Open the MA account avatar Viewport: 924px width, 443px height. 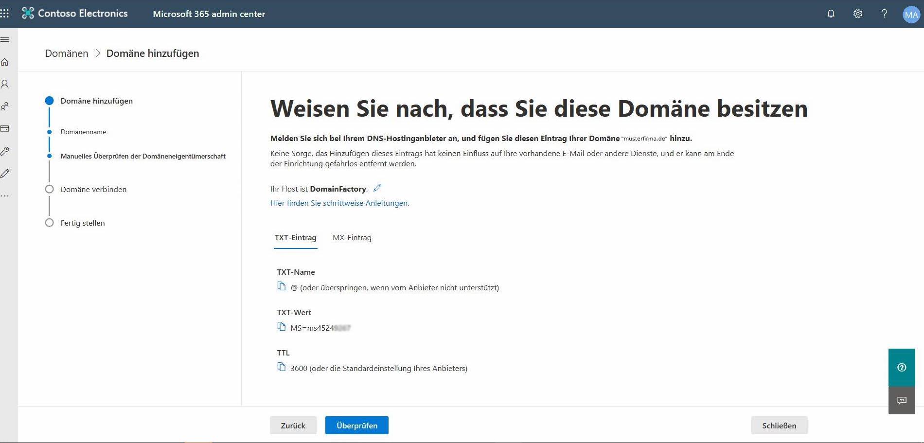point(911,15)
